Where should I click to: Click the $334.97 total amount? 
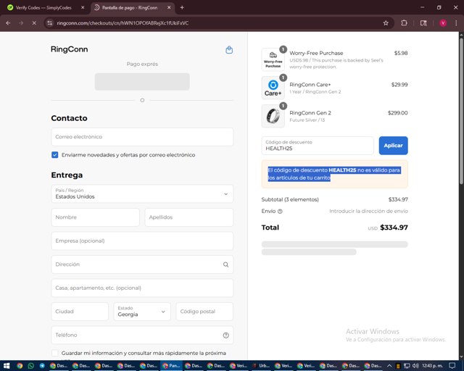(x=394, y=228)
